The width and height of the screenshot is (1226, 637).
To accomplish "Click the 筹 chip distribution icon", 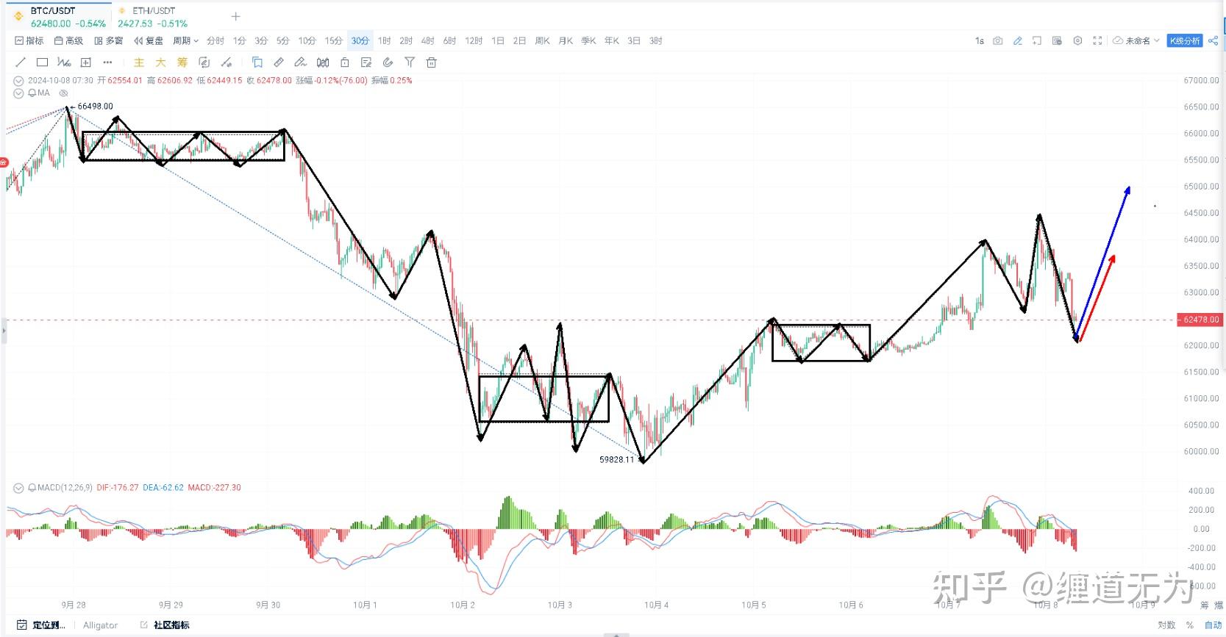I will click(x=182, y=62).
